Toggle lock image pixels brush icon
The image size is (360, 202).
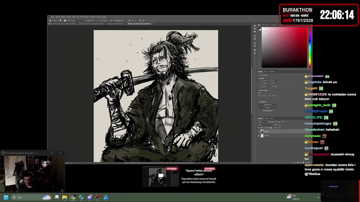click(x=264, y=128)
